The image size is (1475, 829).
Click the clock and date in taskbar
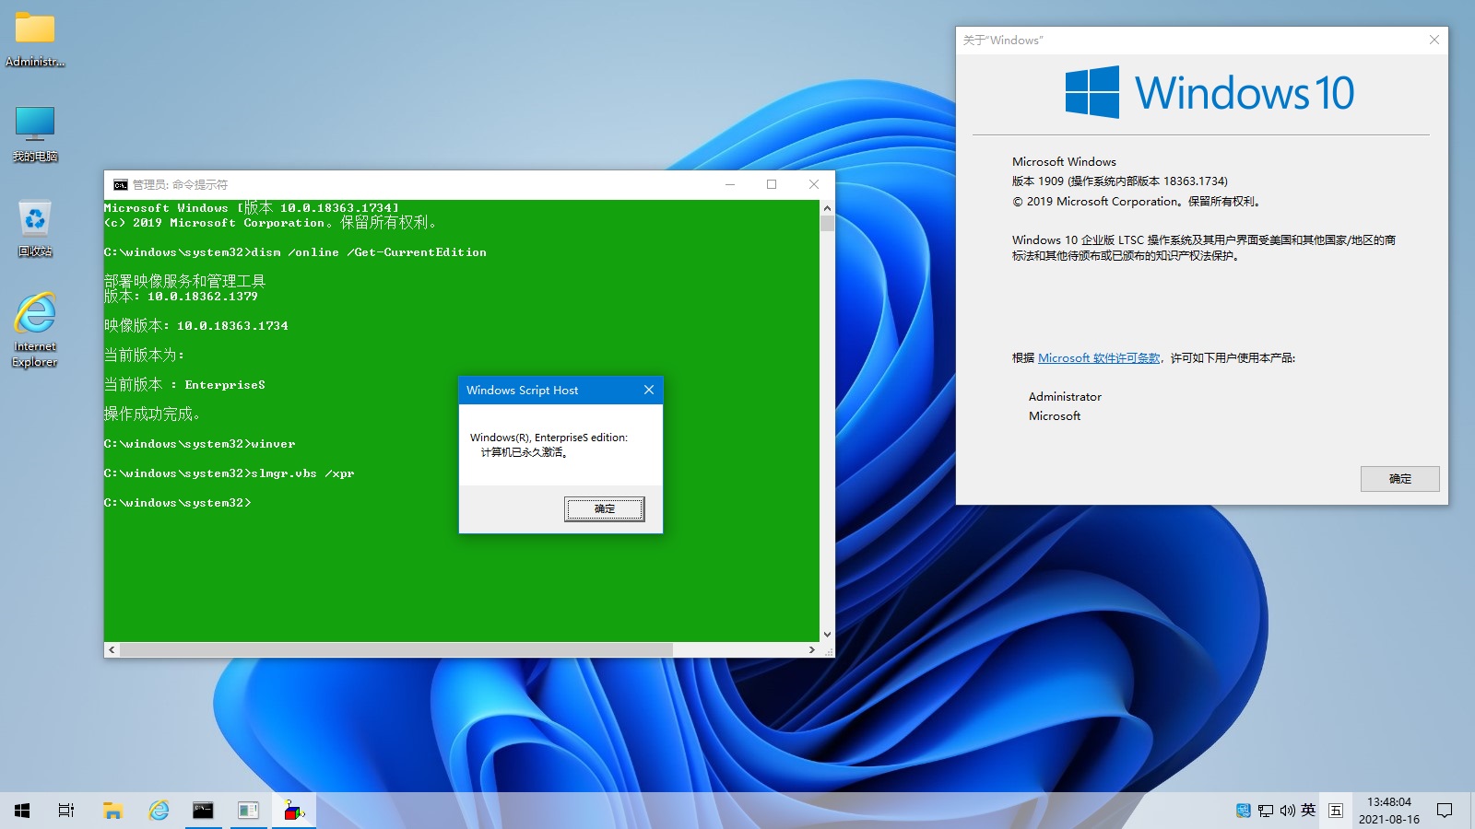coord(1388,811)
